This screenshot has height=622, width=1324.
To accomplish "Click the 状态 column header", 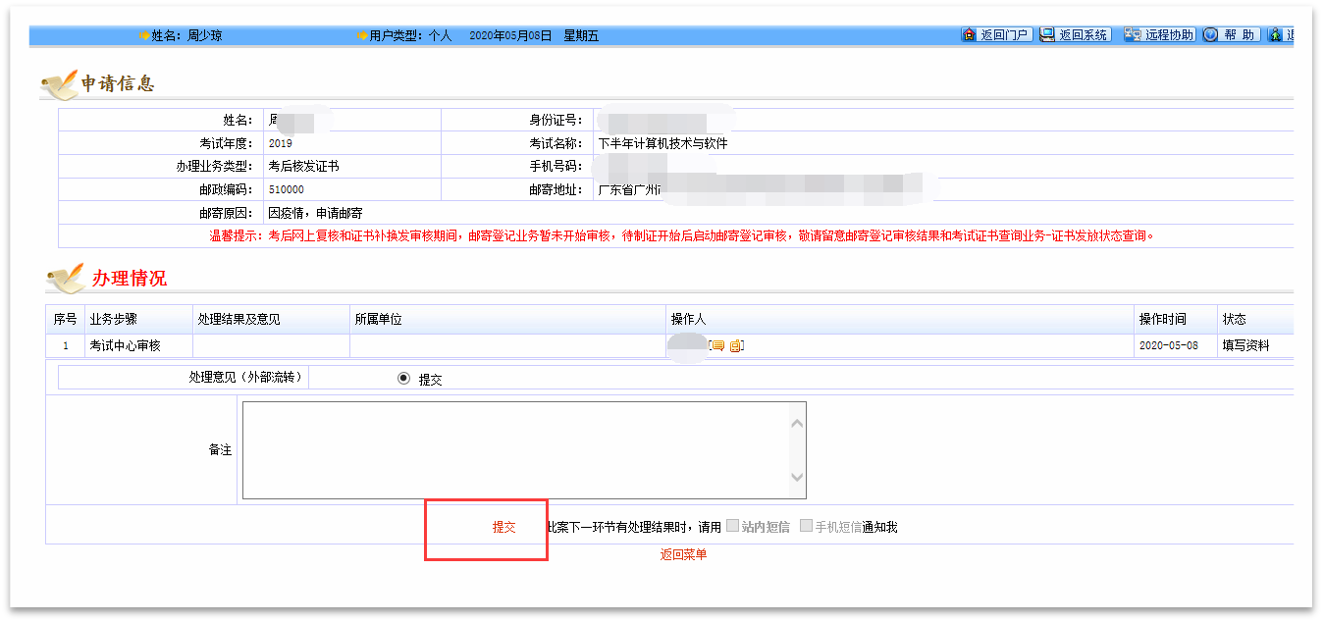I will pyautogui.click(x=1234, y=319).
